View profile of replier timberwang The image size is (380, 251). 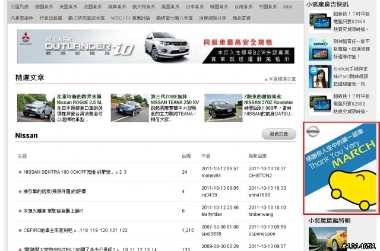[261, 214]
